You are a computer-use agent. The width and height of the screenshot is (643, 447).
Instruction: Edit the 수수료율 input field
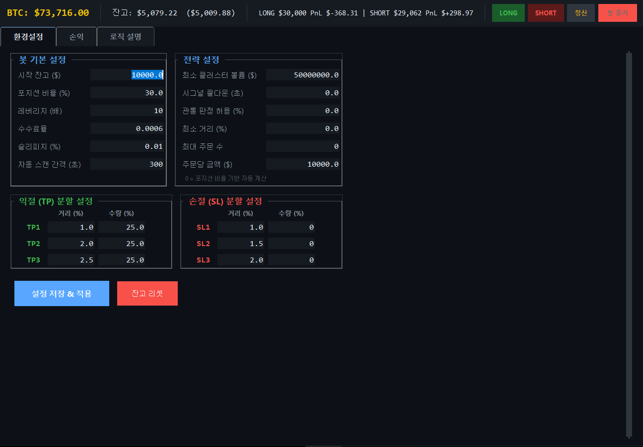tap(127, 128)
